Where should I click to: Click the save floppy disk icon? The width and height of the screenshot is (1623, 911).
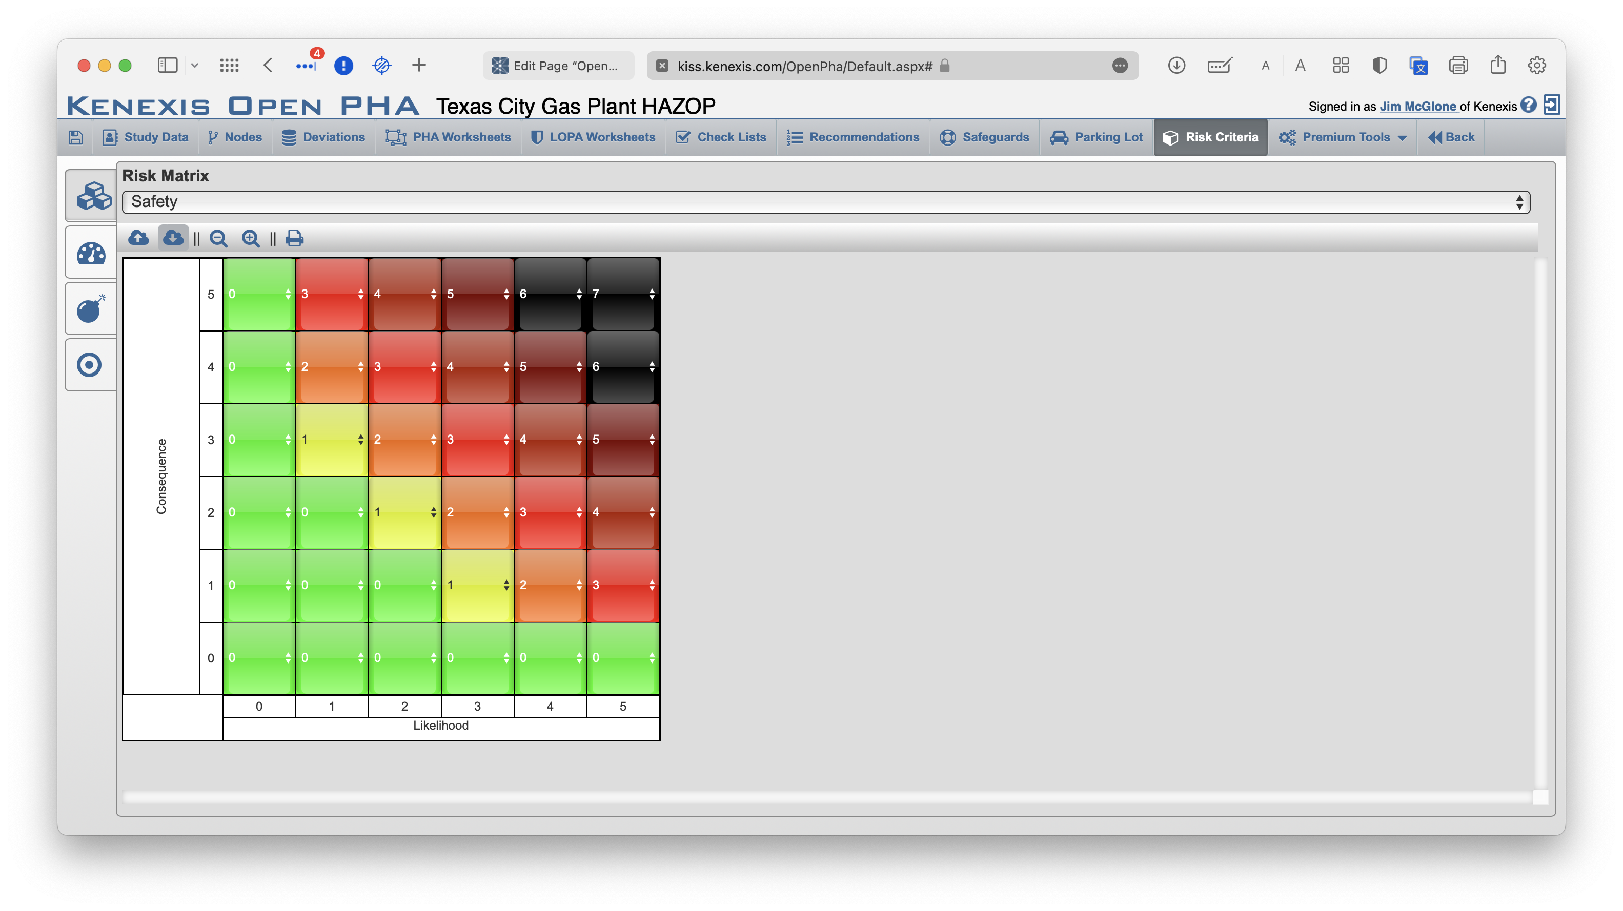pos(75,137)
